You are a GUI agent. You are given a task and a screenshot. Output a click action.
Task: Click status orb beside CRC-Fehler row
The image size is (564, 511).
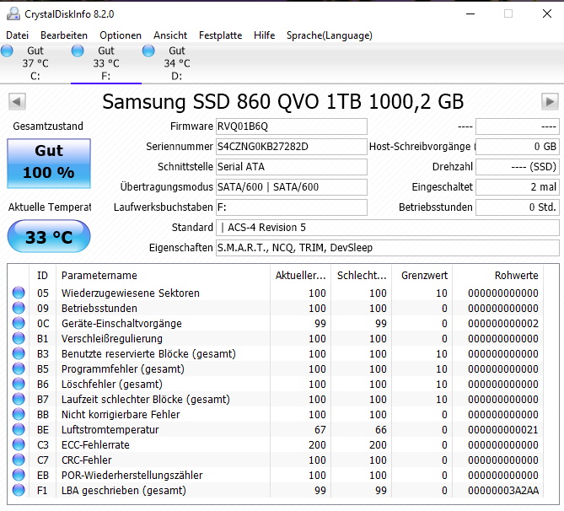coord(19,460)
